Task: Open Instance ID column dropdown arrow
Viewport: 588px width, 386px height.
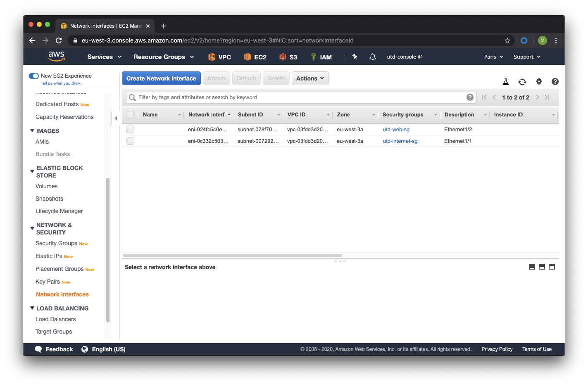Action: tap(553, 115)
